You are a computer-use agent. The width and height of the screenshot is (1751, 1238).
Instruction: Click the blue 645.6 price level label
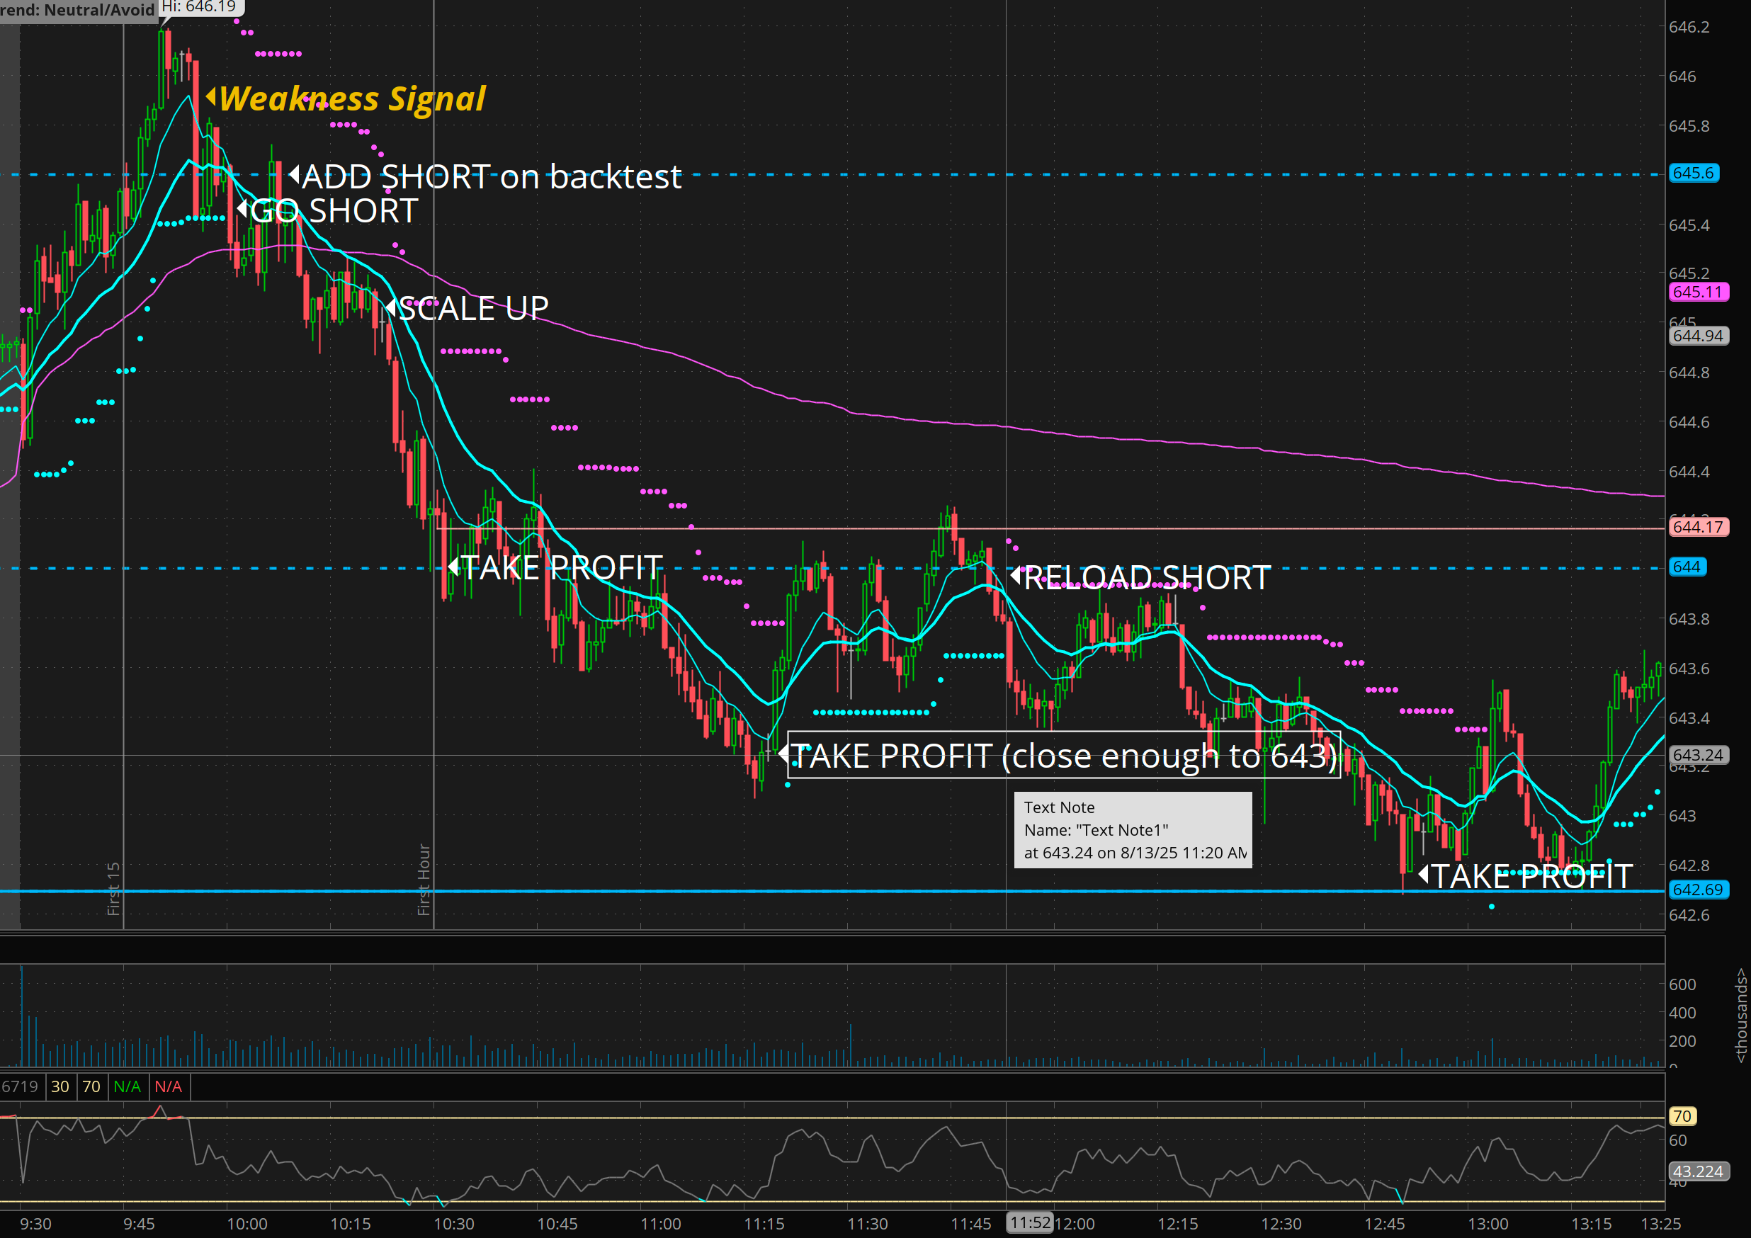(1693, 173)
